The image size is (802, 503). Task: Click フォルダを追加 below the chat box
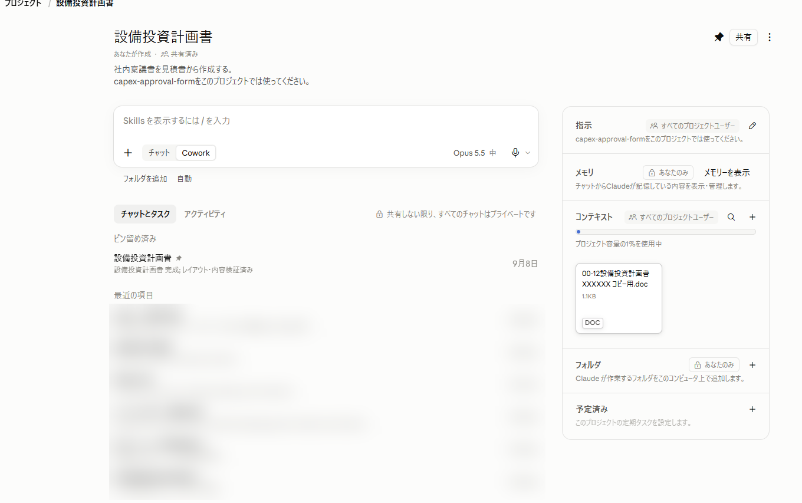pyautogui.click(x=145, y=179)
